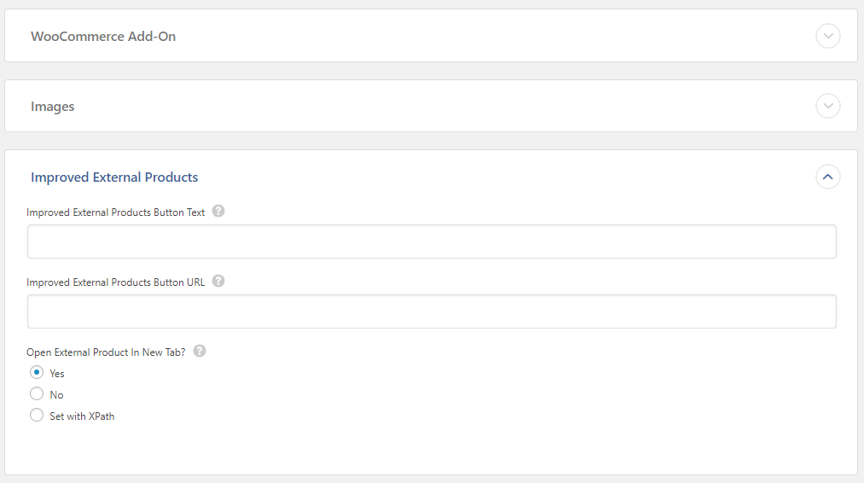This screenshot has height=483, width=864.
Task: Open help icon beside Button Text label
Action: [x=218, y=211]
